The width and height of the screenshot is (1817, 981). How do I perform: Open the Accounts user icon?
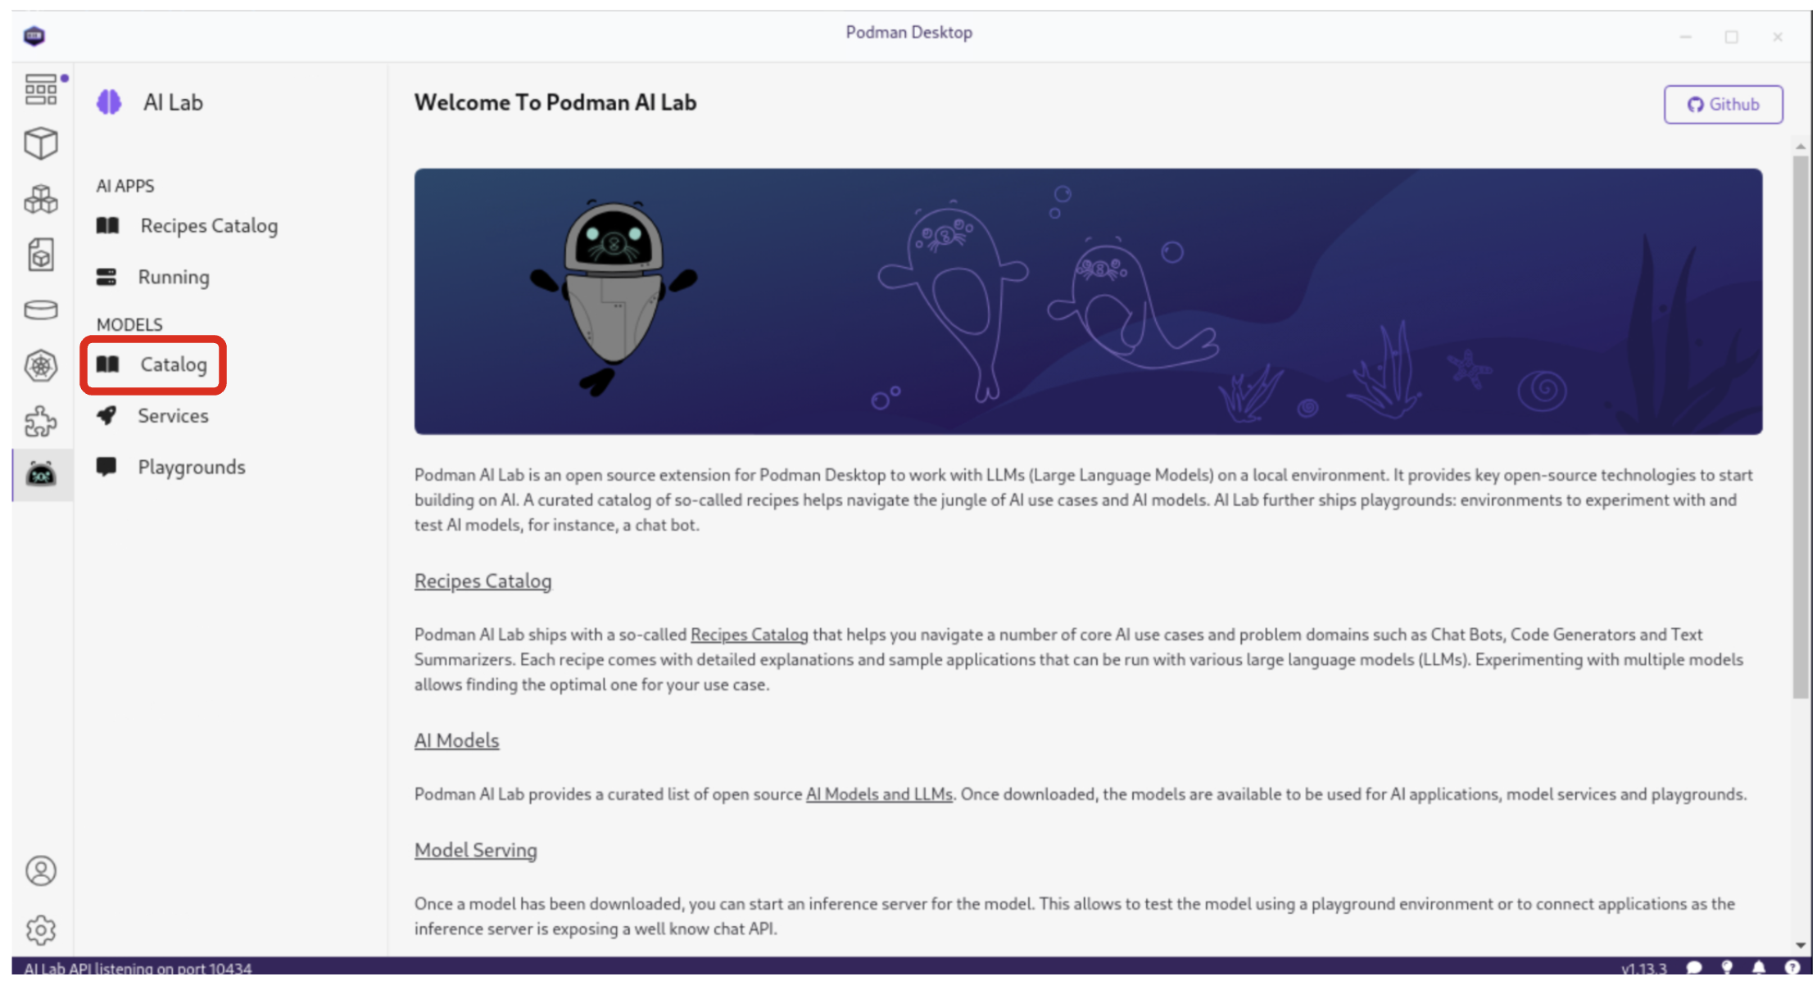coord(40,870)
